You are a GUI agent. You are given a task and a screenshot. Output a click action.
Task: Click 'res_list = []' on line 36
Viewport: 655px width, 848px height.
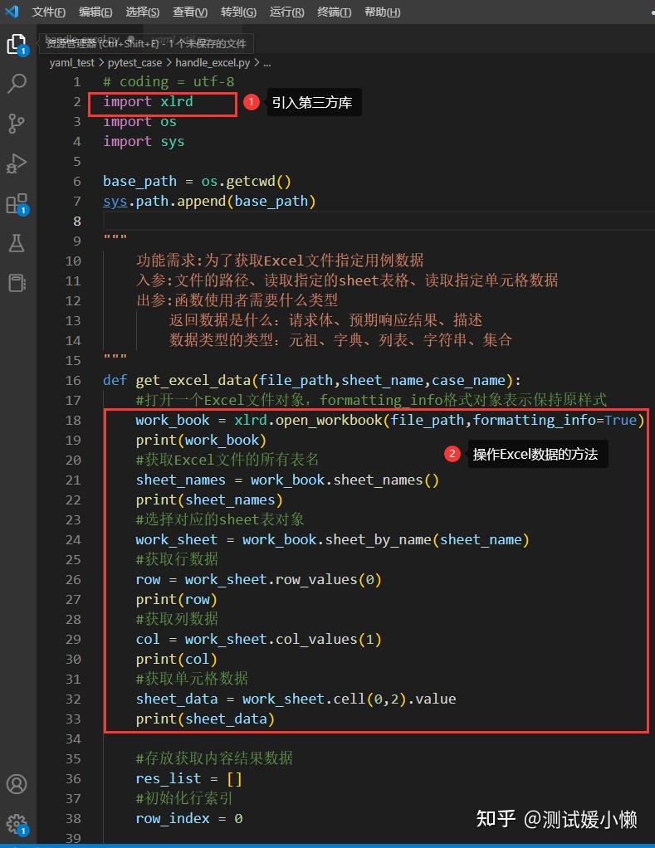point(188,779)
